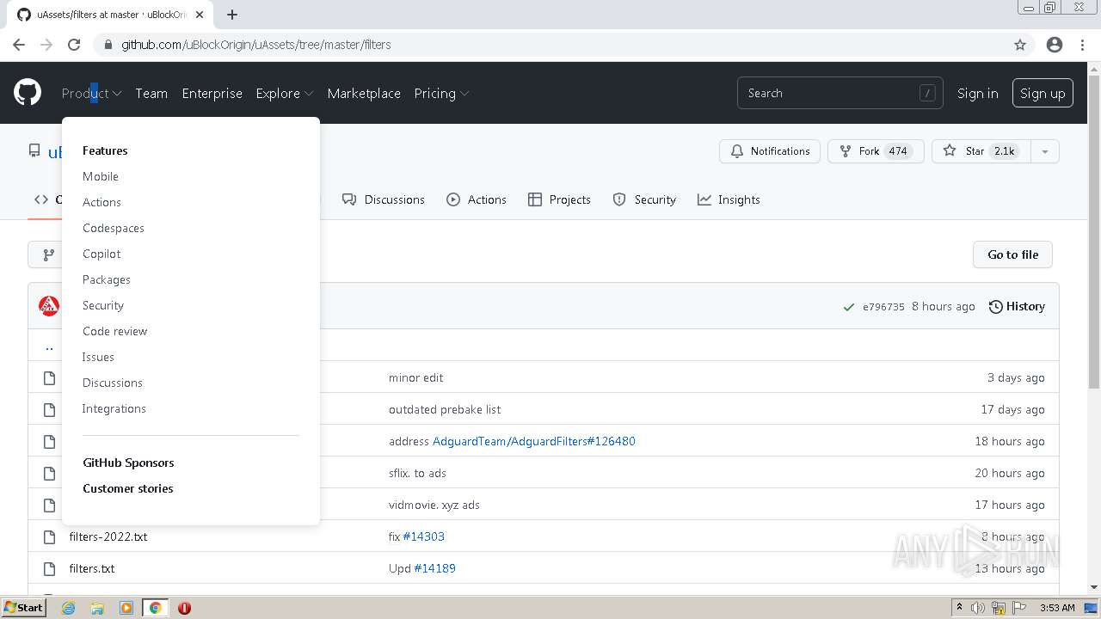
Task: Expand the Explore navigation dropdown
Action: [x=284, y=93]
